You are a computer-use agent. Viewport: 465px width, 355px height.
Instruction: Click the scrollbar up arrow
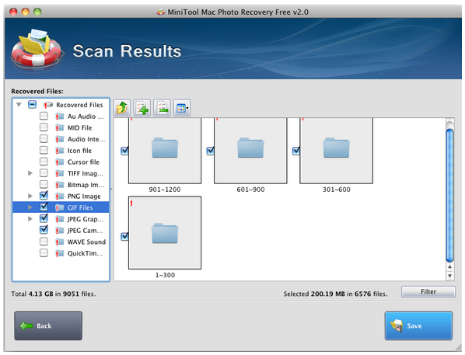(x=450, y=266)
